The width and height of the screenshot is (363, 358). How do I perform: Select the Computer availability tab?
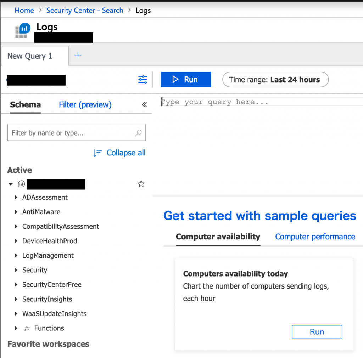(x=218, y=237)
